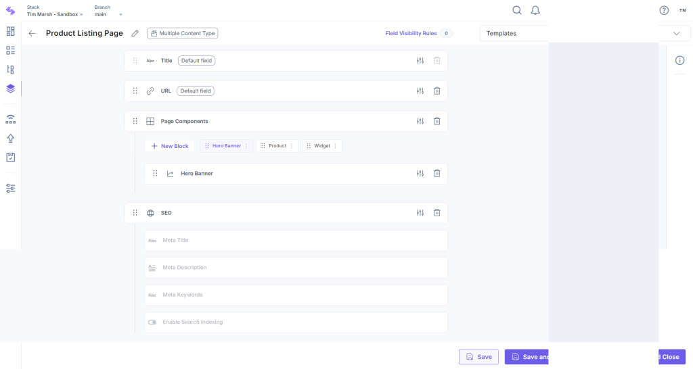This screenshot has height=369, width=693.
Task: Select the Widget block tab
Action: (x=322, y=146)
